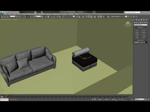Viewport: 150px width, 112px height.
Task: Toggle Window/Crossing selection mode
Action: (25, 17)
